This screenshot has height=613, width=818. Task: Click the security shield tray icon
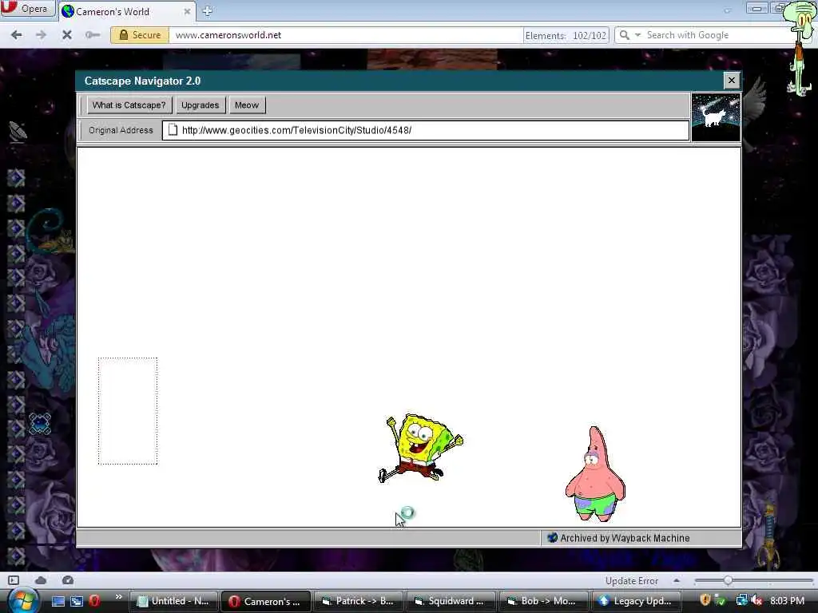(705, 599)
